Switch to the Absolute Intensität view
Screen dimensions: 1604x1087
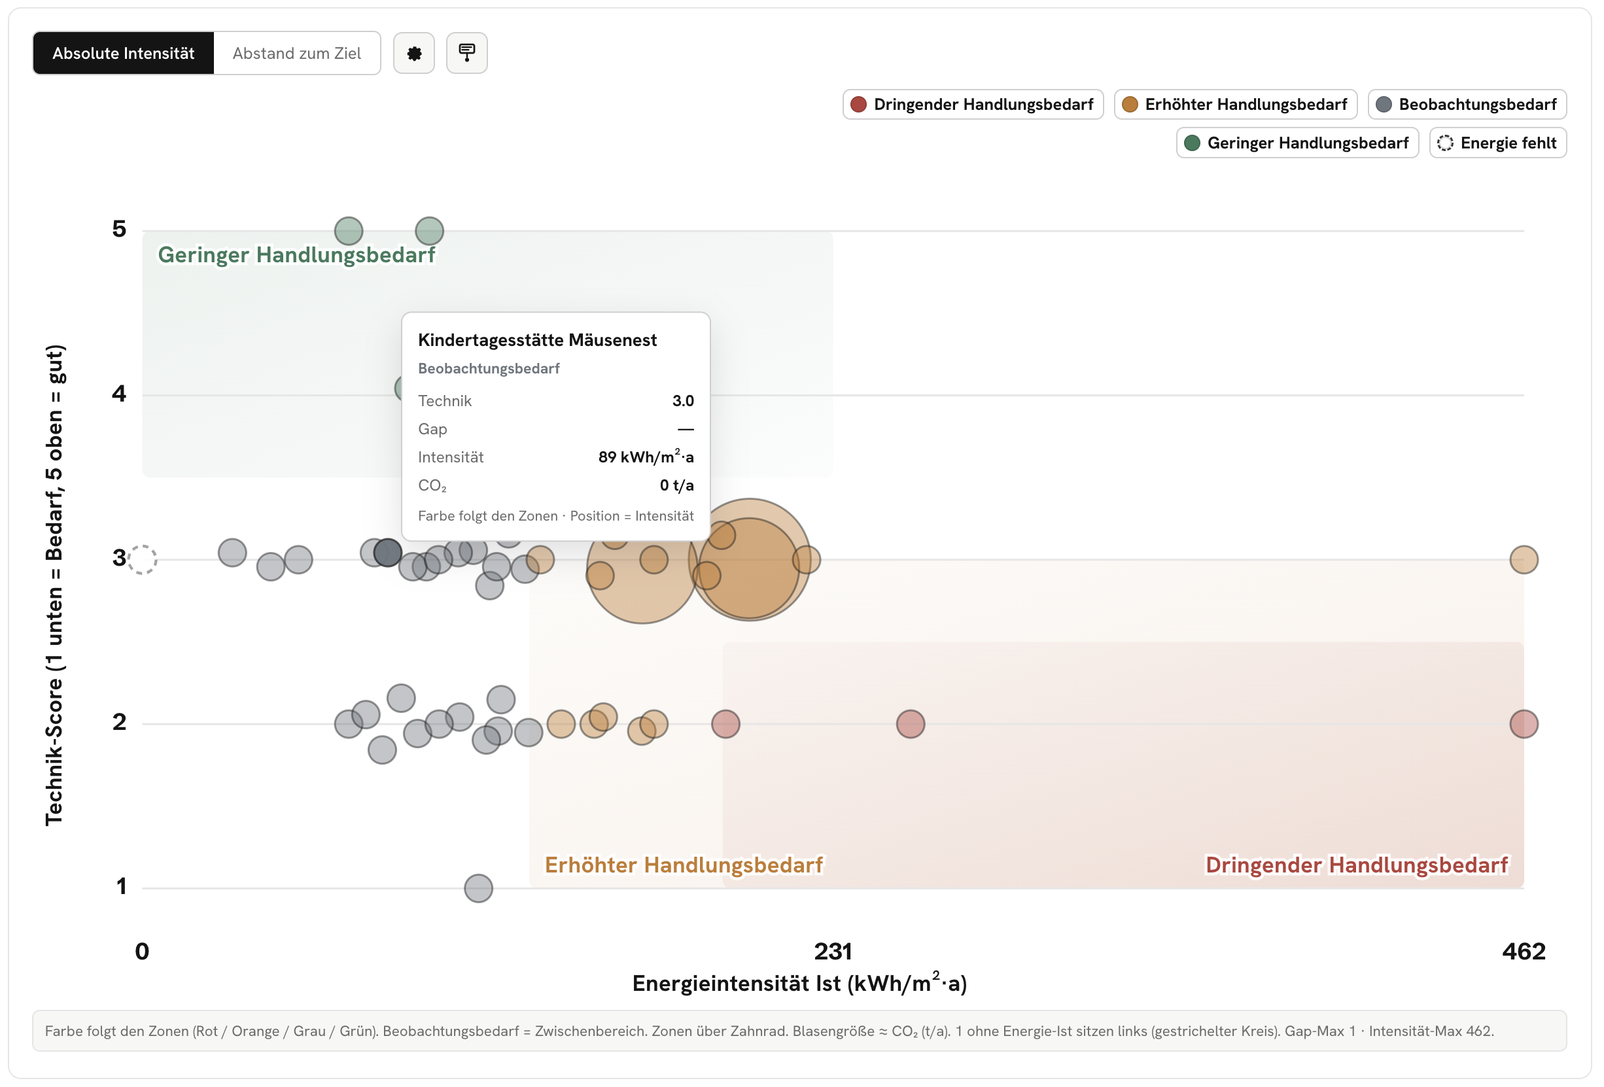point(124,53)
